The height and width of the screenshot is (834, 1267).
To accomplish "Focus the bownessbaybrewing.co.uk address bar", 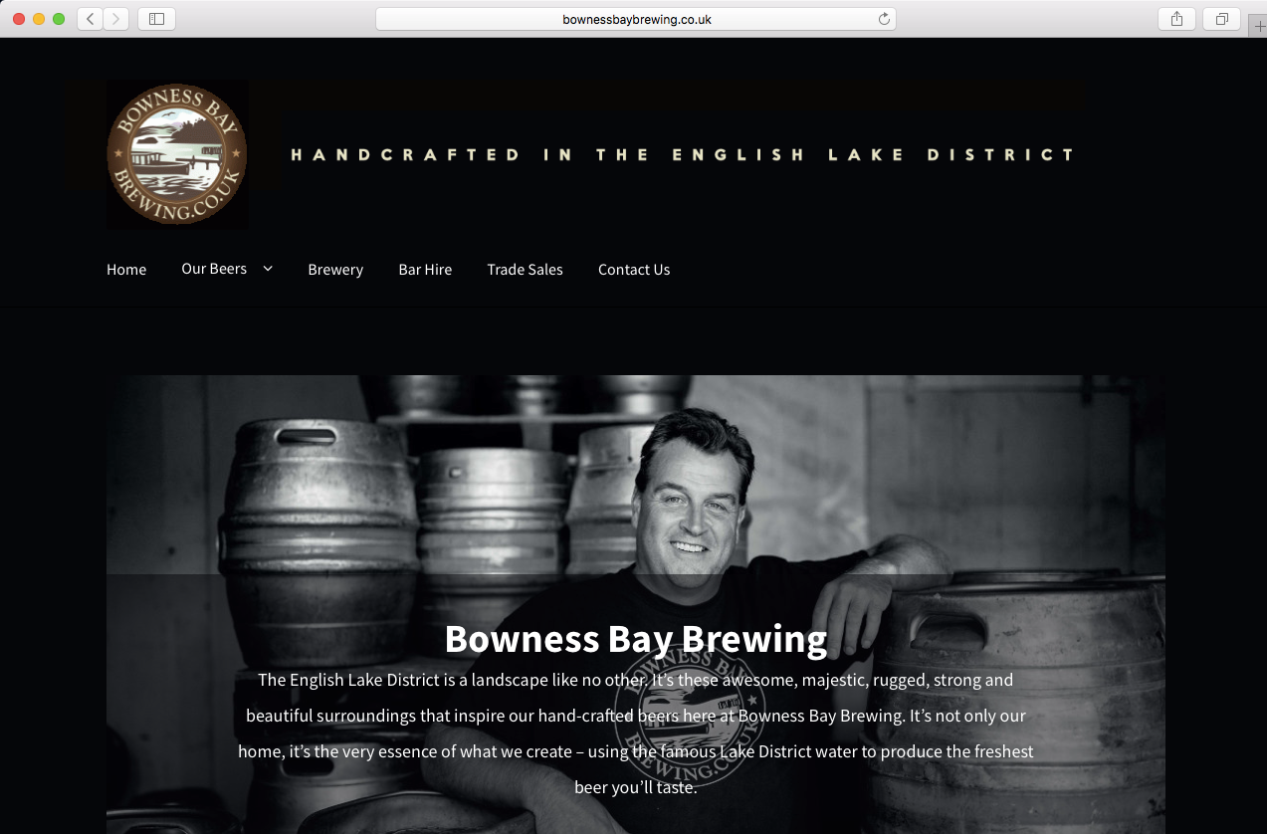I will click(636, 19).
